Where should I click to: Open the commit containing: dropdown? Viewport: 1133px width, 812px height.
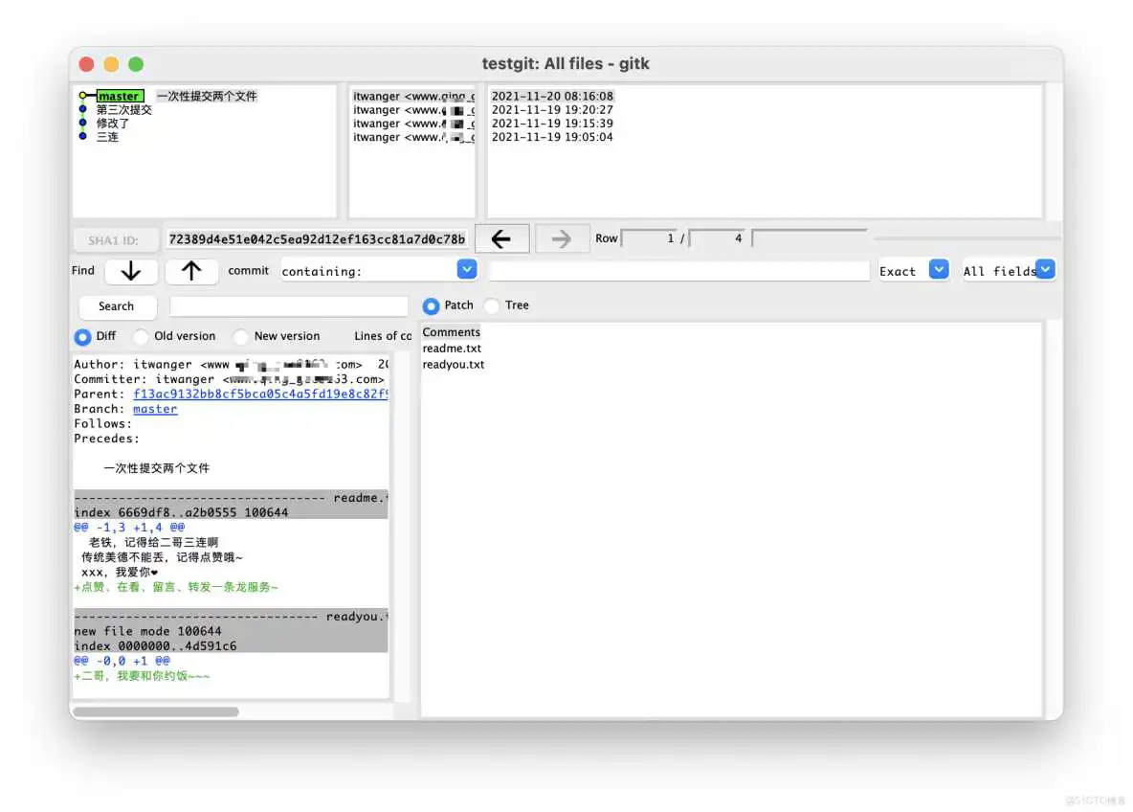pyautogui.click(x=467, y=269)
